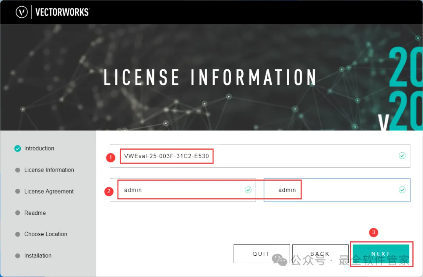This screenshot has height=277, width=423.
Task: Click the serial number validation checkmark
Action: [402, 156]
